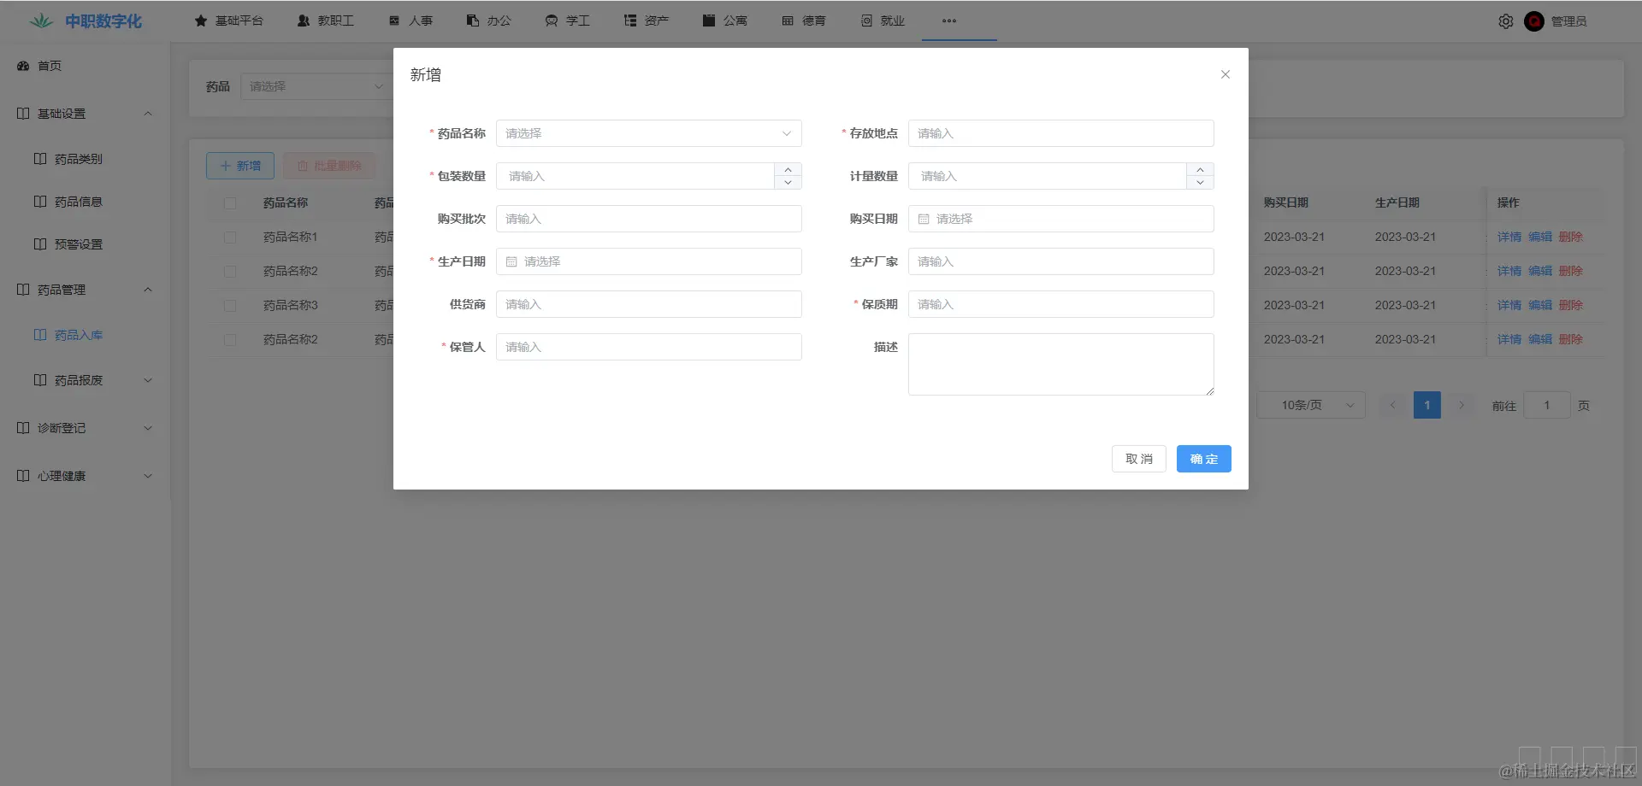Open the 药品名称 select dropdown

649,133
